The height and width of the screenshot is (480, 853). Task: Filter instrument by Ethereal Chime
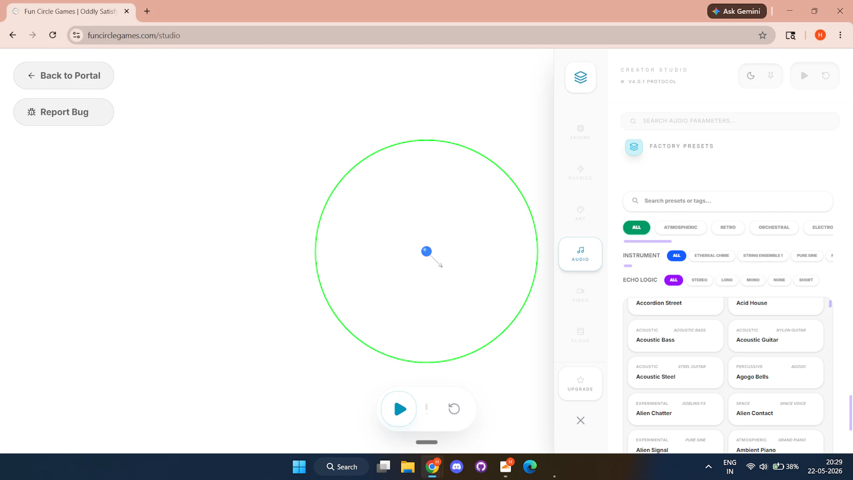pyautogui.click(x=712, y=255)
